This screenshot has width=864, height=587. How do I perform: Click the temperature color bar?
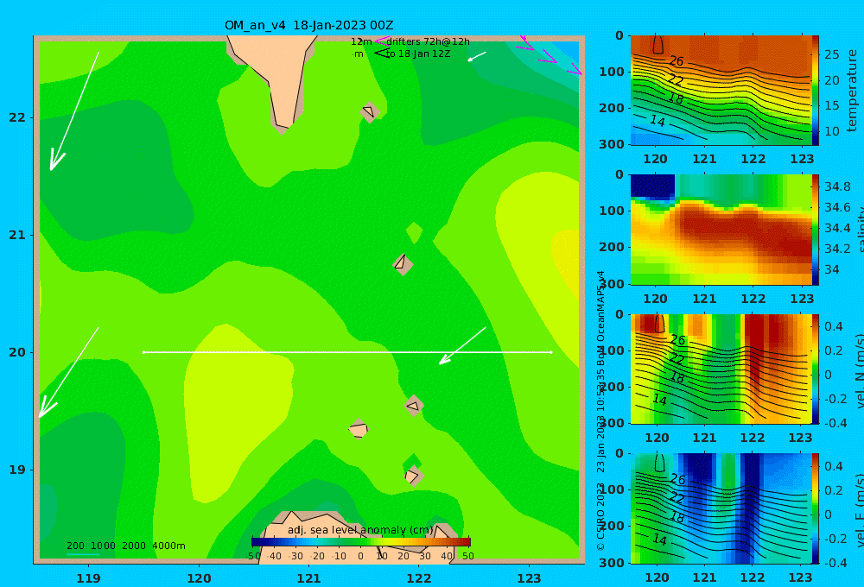[816, 91]
